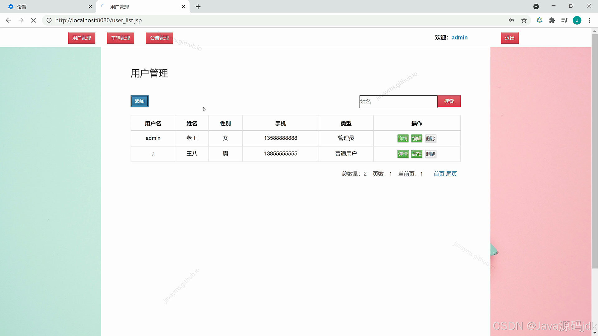
Task: Click the 姓名 column header
Action: (x=192, y=124)
